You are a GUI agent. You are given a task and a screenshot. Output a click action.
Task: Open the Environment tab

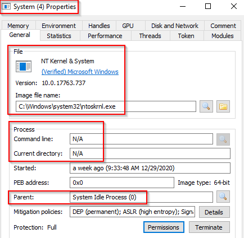[x=58, y=26]
